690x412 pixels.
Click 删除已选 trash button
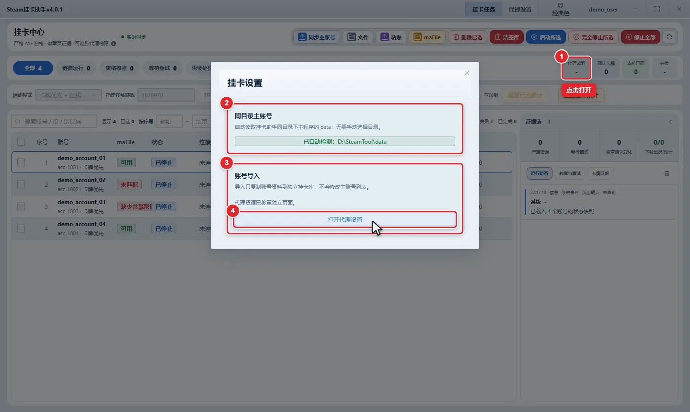468,37
